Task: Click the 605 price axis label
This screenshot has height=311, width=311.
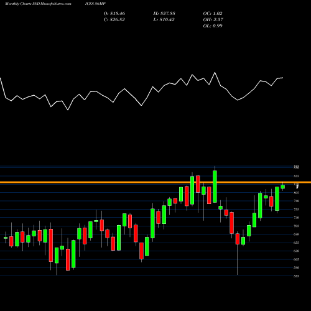Action: tap(296, 259)
